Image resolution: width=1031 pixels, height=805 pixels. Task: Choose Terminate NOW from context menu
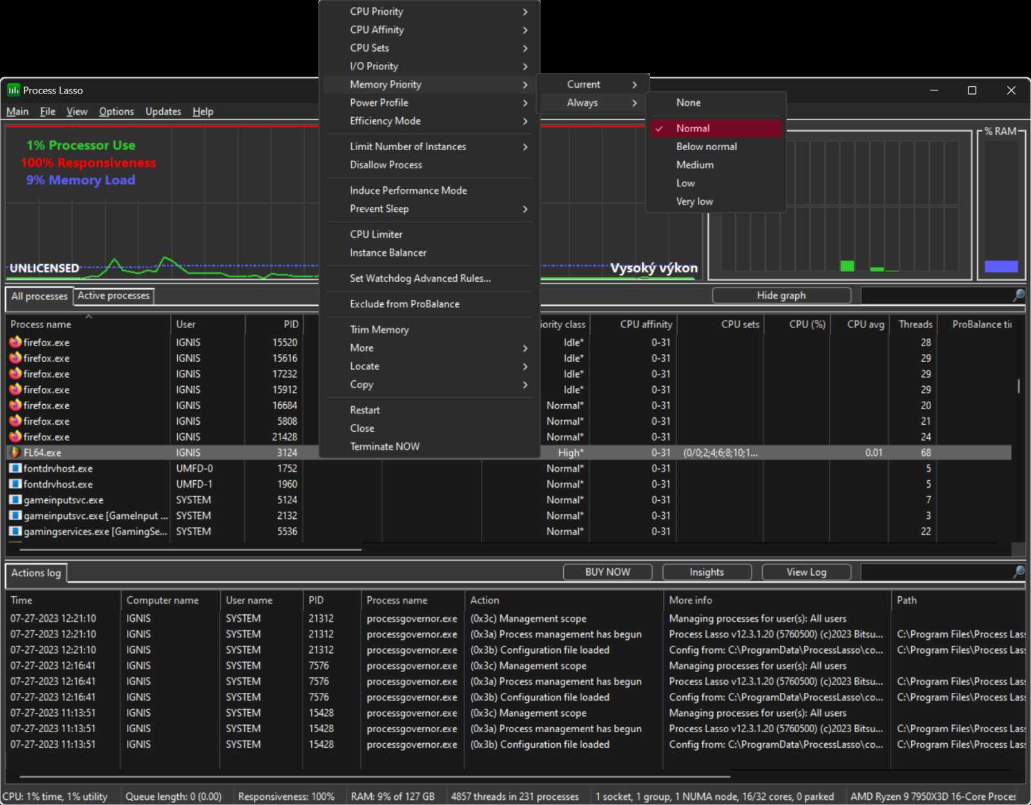(430, 446)
